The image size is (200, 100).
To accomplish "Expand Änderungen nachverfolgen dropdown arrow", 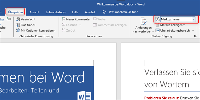I will pos(153,32).
